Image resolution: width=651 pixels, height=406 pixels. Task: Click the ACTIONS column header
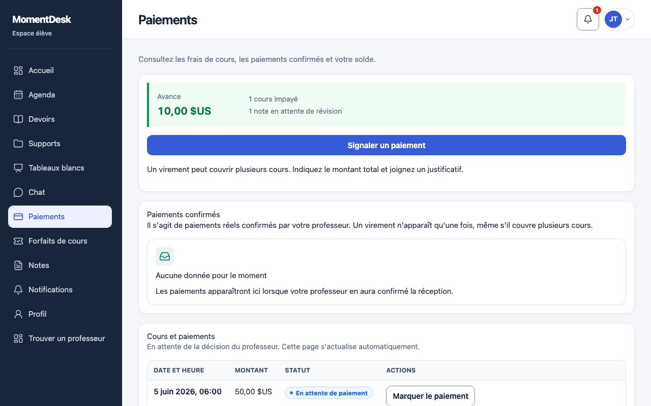pos(401,370)
